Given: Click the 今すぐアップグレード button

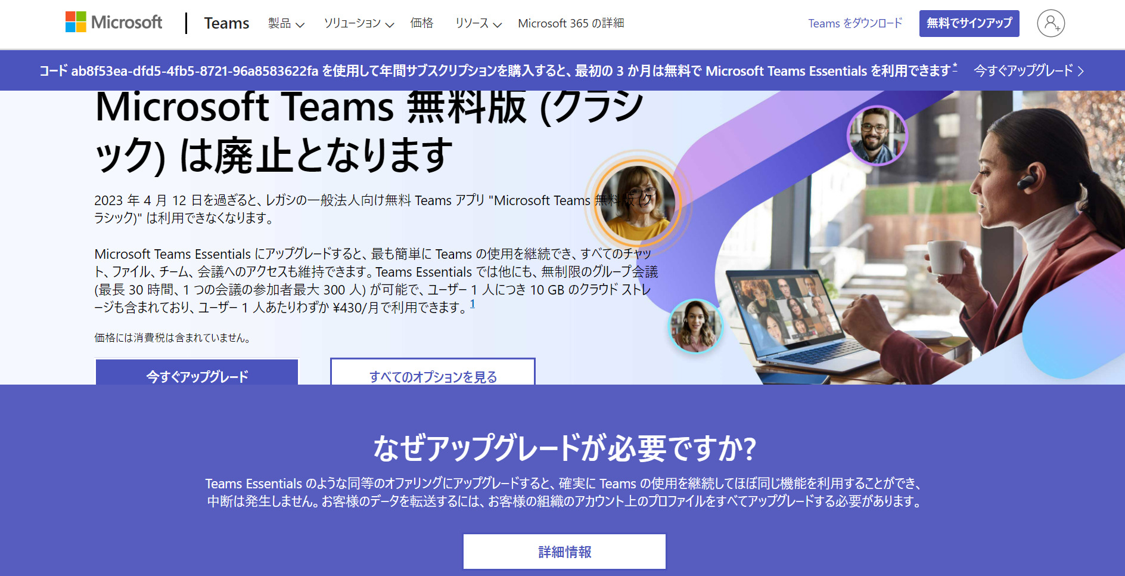Looking at the screenshot, I should (197, 376).
